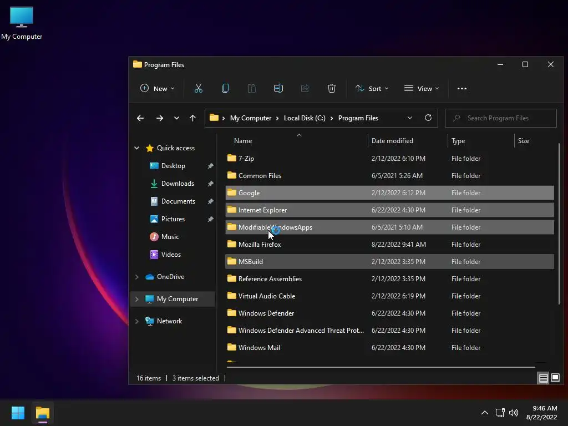The width and height of the screenshot is (568, 426).
Task: Select the MSBuild folder
Action: 390,262
